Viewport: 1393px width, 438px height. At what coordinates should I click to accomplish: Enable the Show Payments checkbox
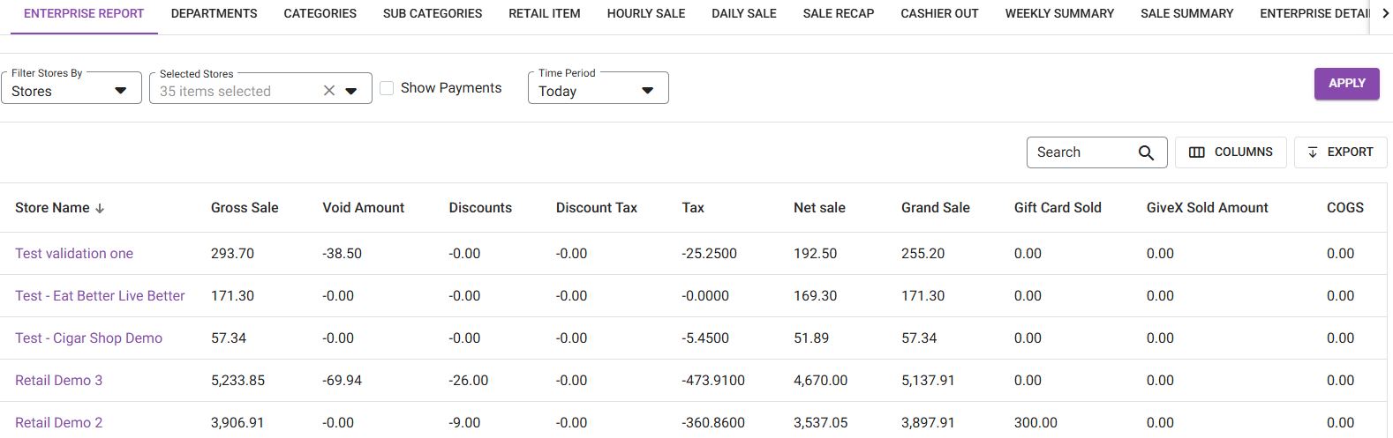[x=387, y=88]
